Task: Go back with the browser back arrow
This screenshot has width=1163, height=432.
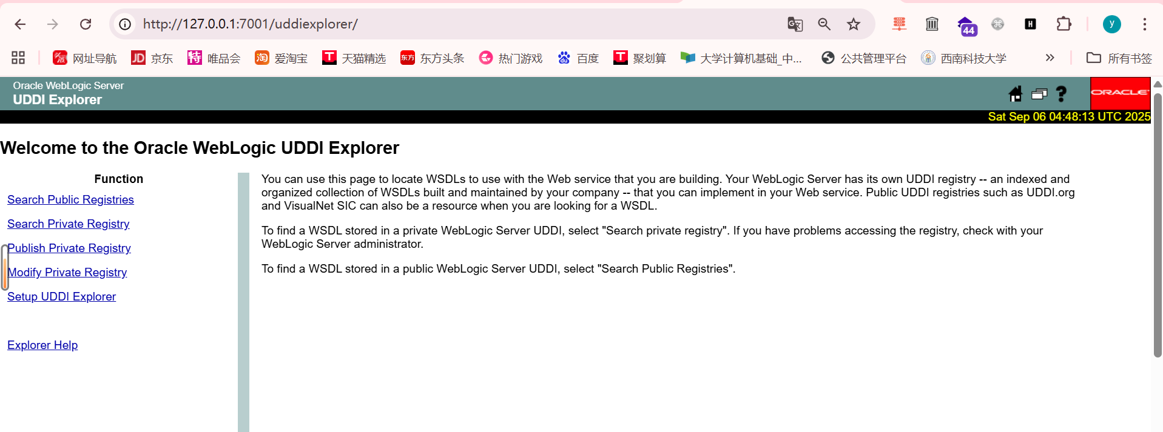Action: pyautogui.click(x=20, y=24)
